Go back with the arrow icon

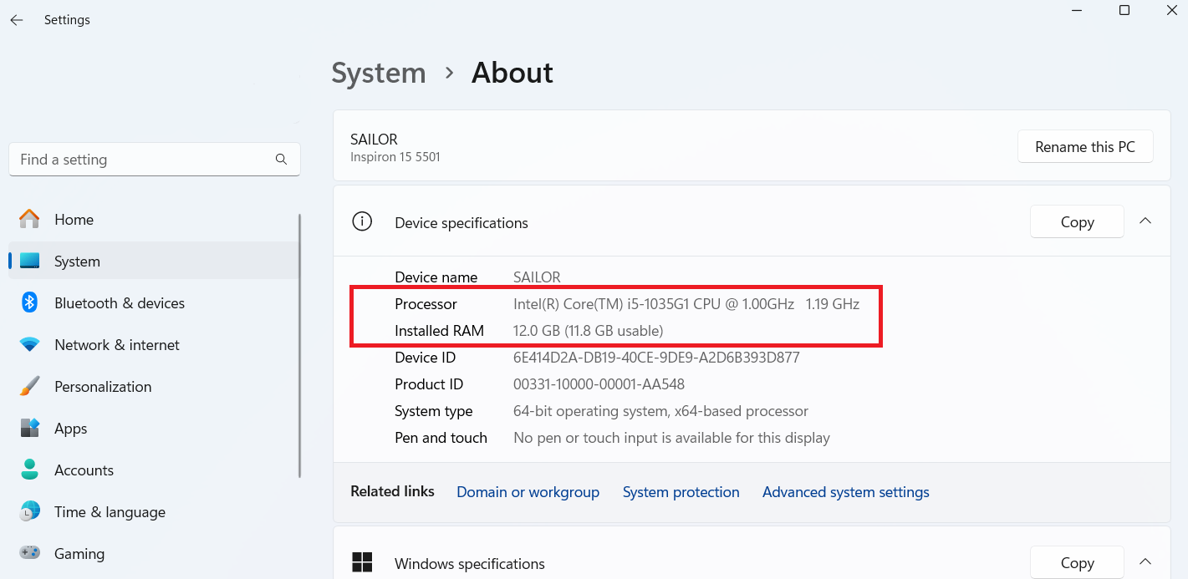(17, 20)
